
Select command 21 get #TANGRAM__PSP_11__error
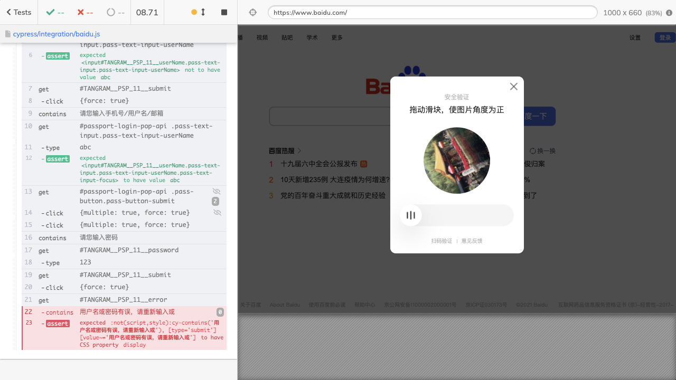(124, 300)
